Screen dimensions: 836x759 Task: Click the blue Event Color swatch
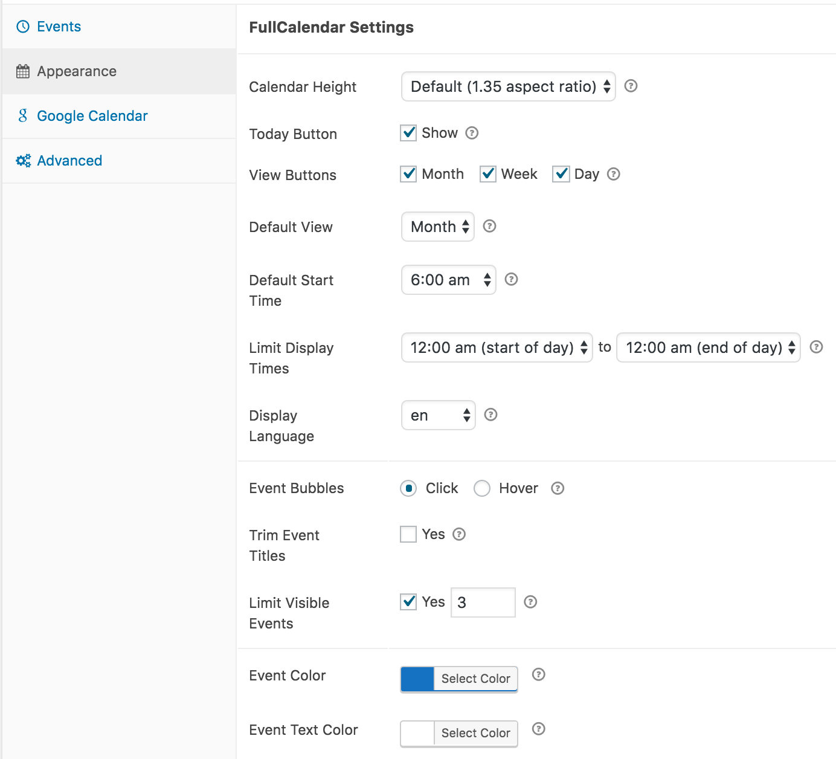[417, 679]
